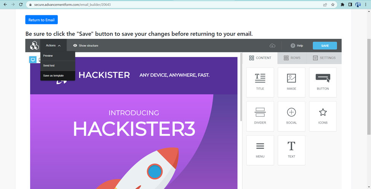
Task: Click the HACKISTER3 headline text
Action: (134, 129)
